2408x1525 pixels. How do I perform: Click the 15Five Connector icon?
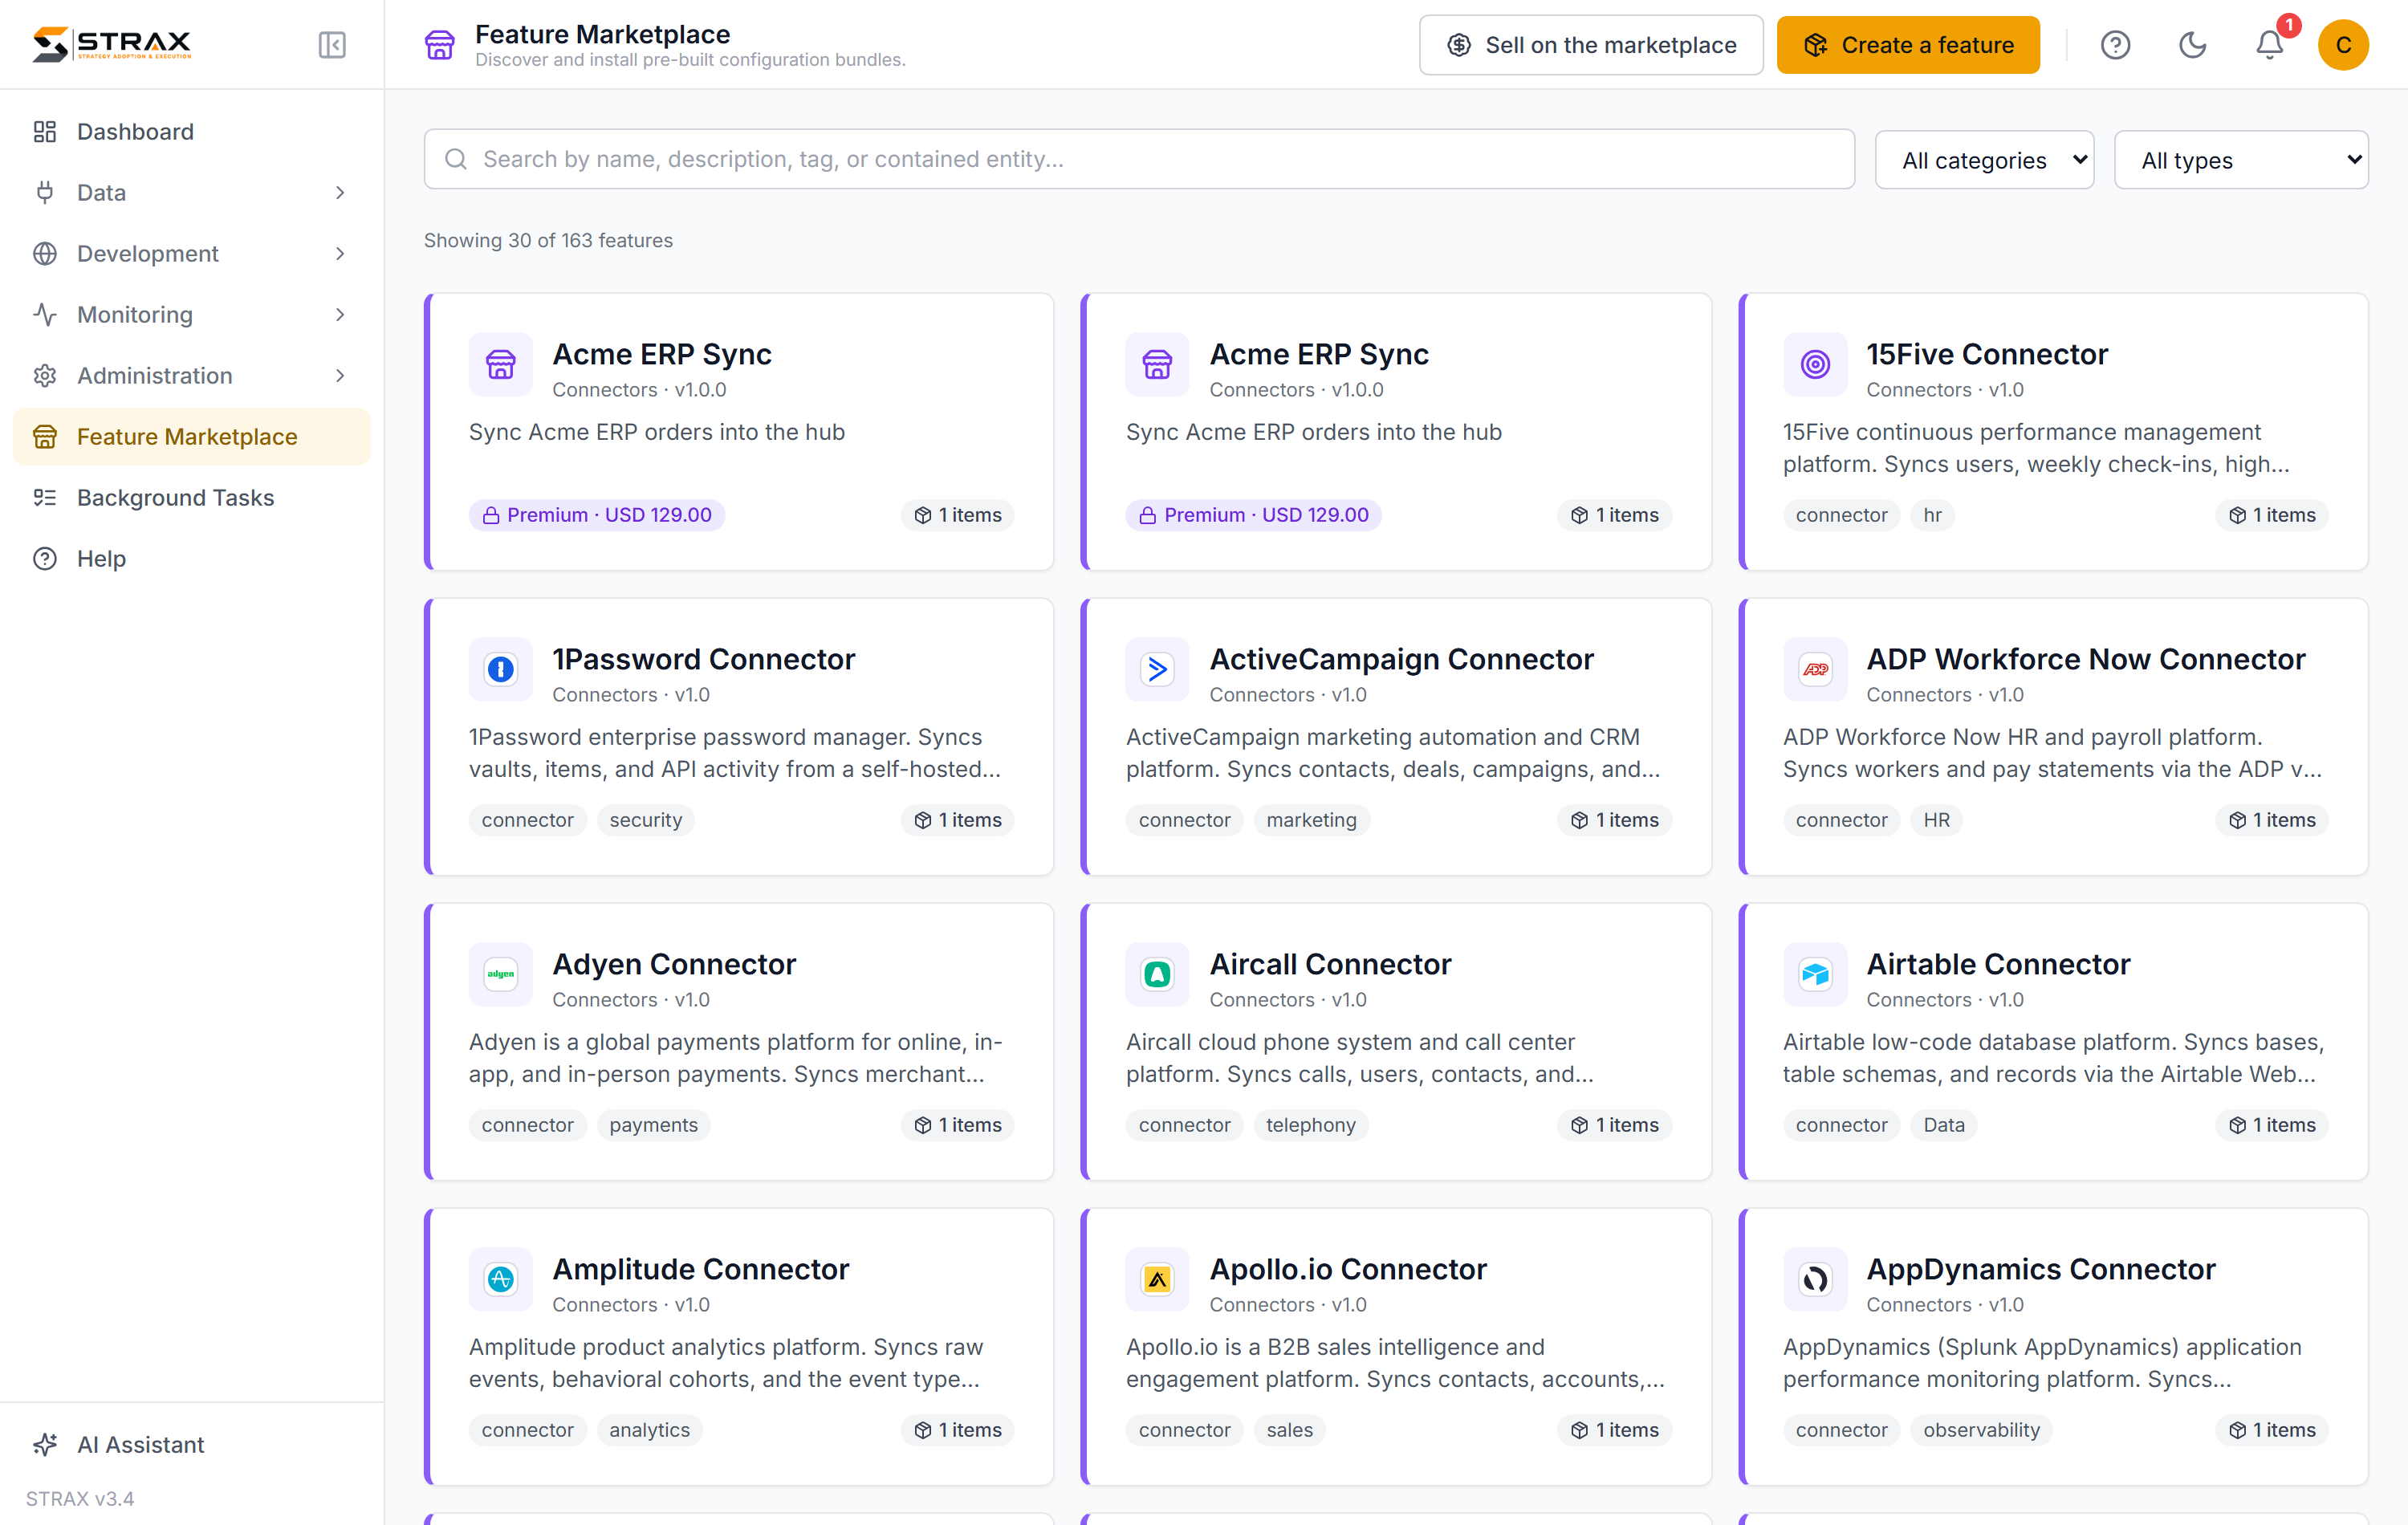(1815, 364)
